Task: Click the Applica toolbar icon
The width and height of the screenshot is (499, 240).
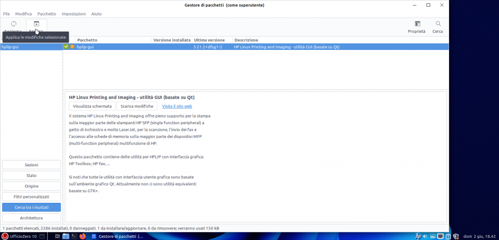Action: [36, 25]
